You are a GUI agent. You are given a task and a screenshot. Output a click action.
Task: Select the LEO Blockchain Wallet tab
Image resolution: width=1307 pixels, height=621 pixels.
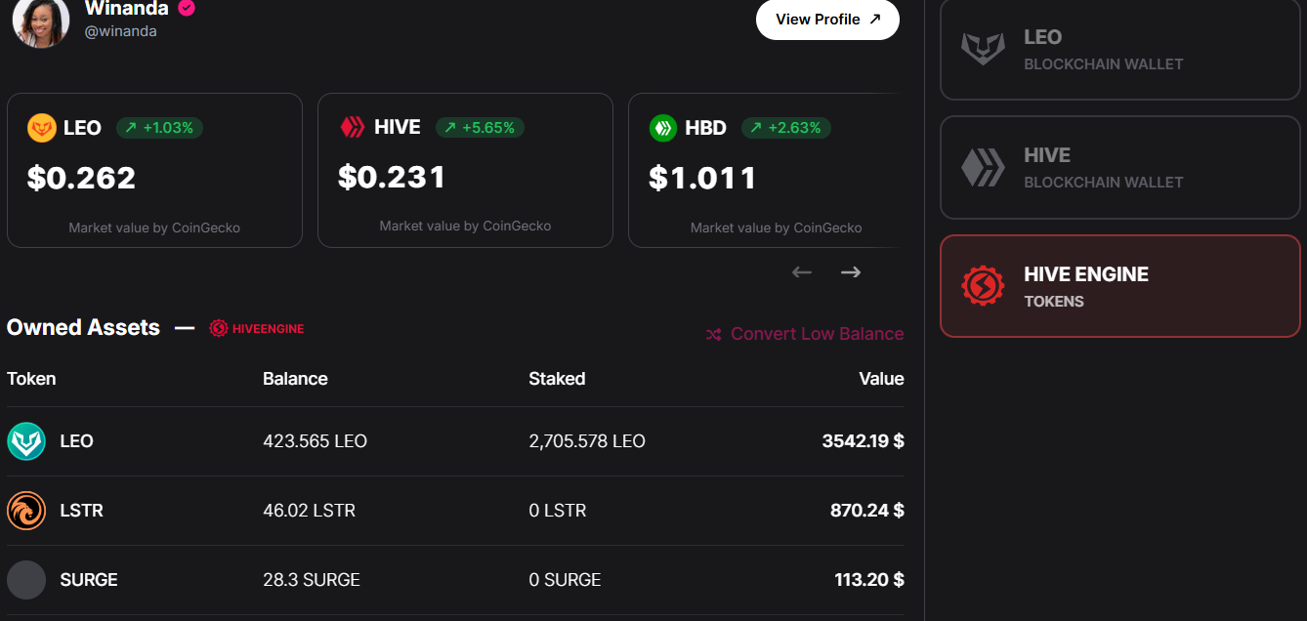(x=1120, y=49)
